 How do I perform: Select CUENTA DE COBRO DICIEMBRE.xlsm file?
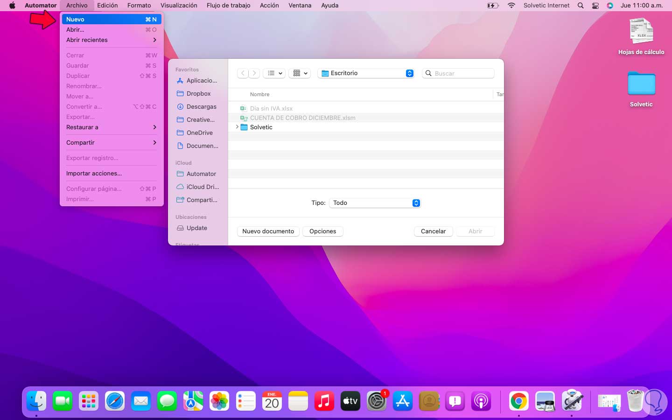[x=366, y=118]
